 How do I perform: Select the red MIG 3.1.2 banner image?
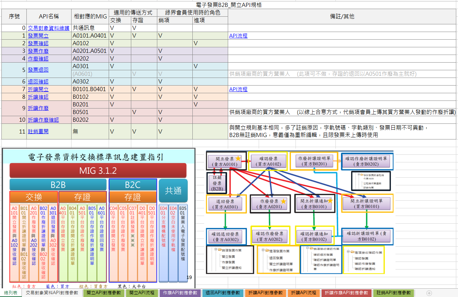(98, 171)
